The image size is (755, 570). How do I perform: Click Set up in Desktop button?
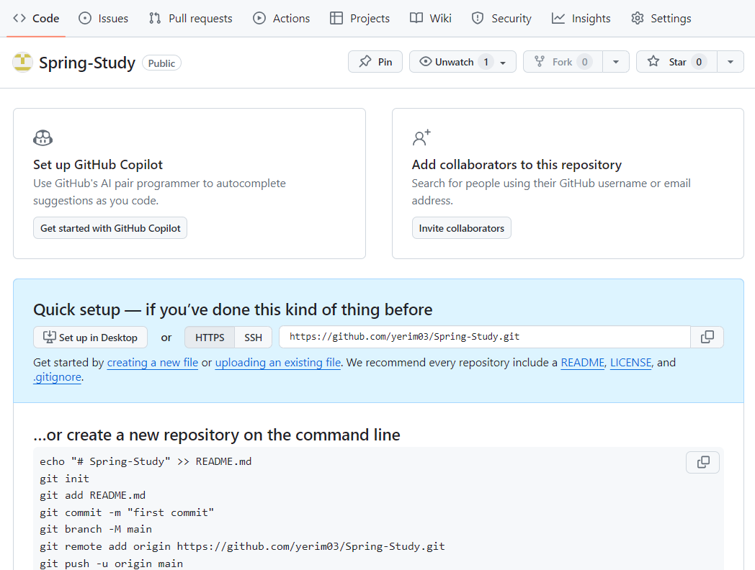(x=91, y=338)
